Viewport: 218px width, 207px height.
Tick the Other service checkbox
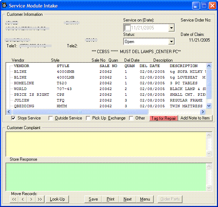point(131,118)
